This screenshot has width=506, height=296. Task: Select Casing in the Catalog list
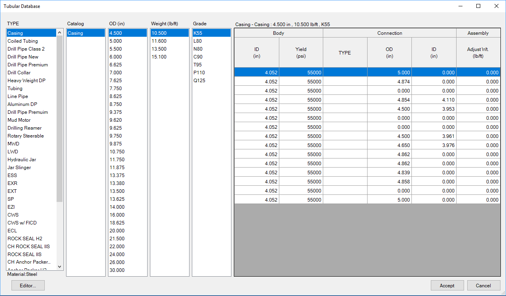point(75,33)
